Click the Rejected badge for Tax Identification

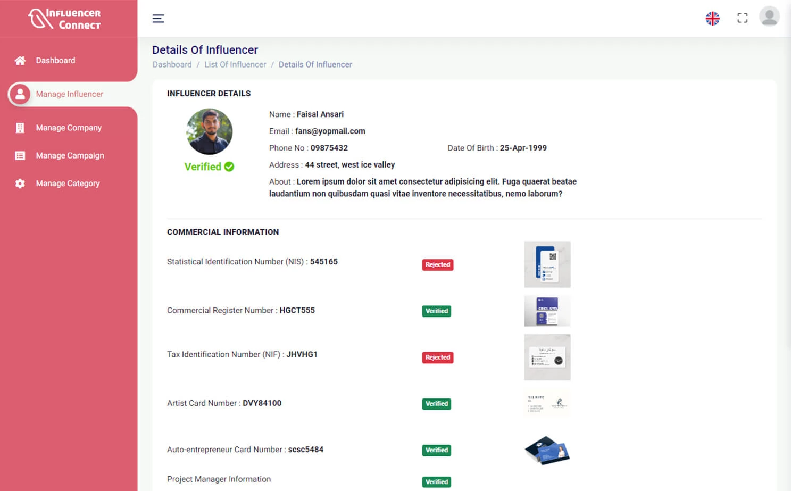pyautogui.click(x=437, y=357)
